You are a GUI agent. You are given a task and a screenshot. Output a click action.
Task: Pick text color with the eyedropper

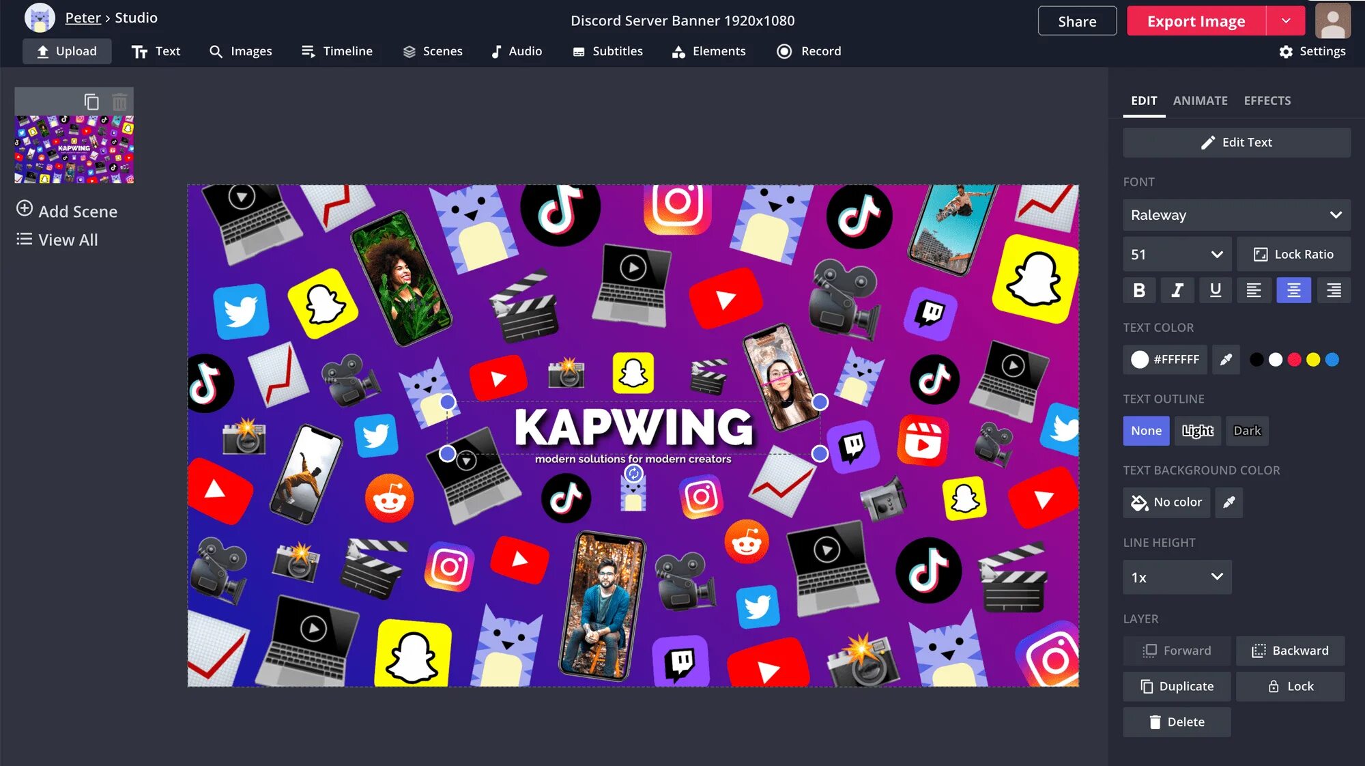coord(1226,360)
